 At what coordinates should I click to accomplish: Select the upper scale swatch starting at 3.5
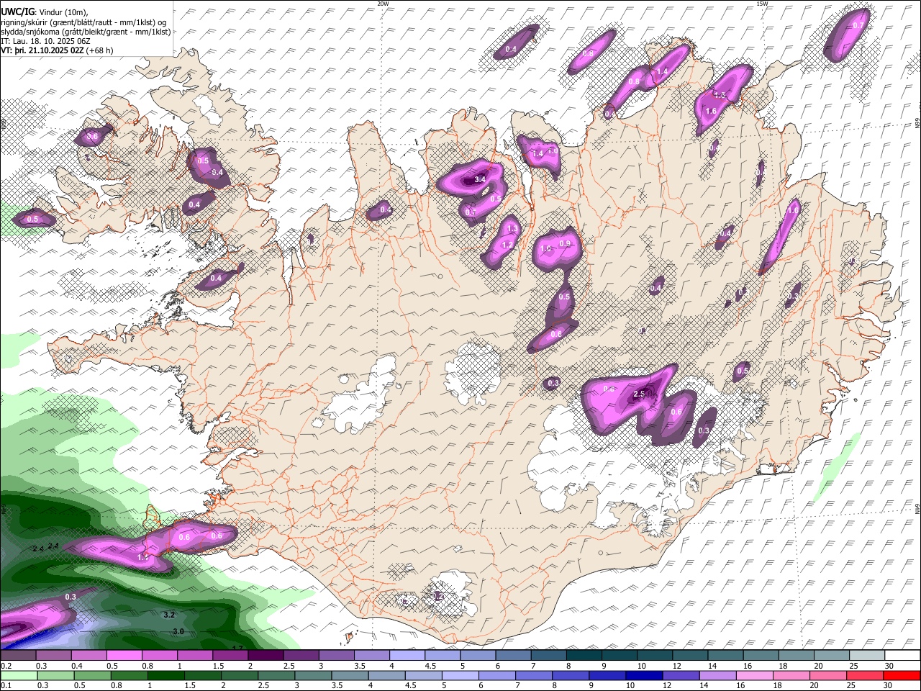[373, 656]
